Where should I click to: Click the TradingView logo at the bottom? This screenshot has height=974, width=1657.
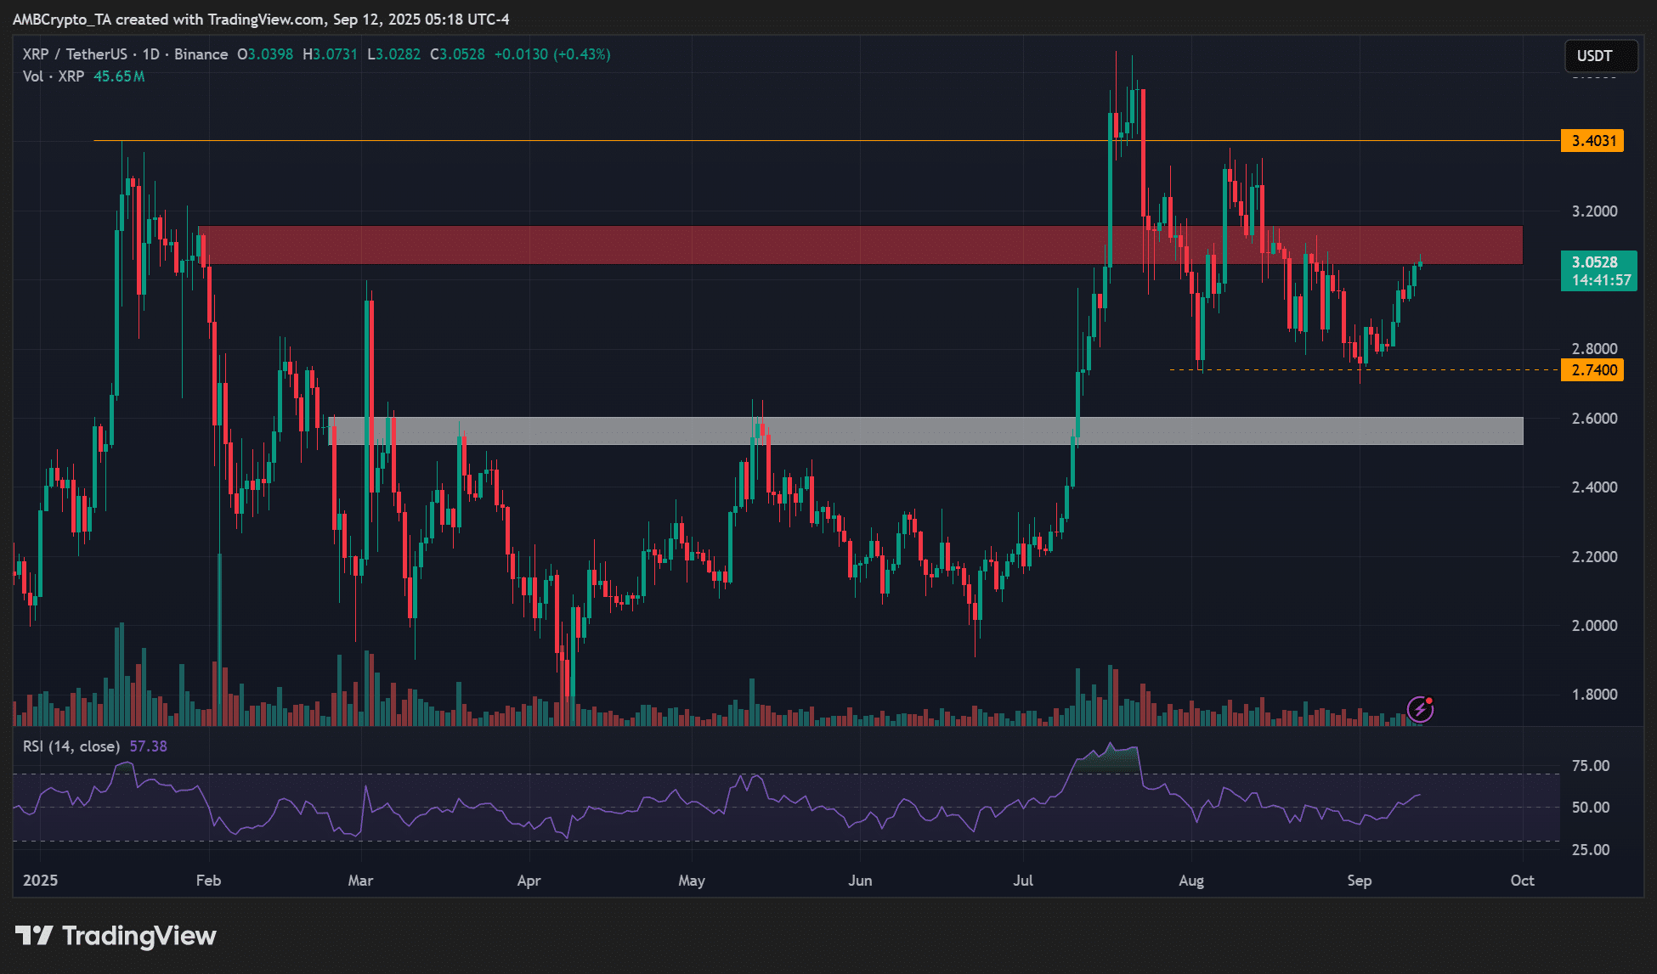116,936
